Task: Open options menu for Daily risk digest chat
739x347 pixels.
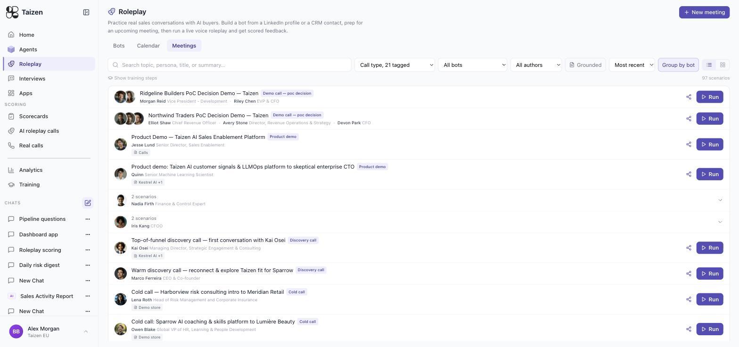Action: 88,265
